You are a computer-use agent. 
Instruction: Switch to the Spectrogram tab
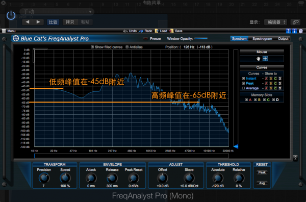pyautogui.click(x=262, y=38)
